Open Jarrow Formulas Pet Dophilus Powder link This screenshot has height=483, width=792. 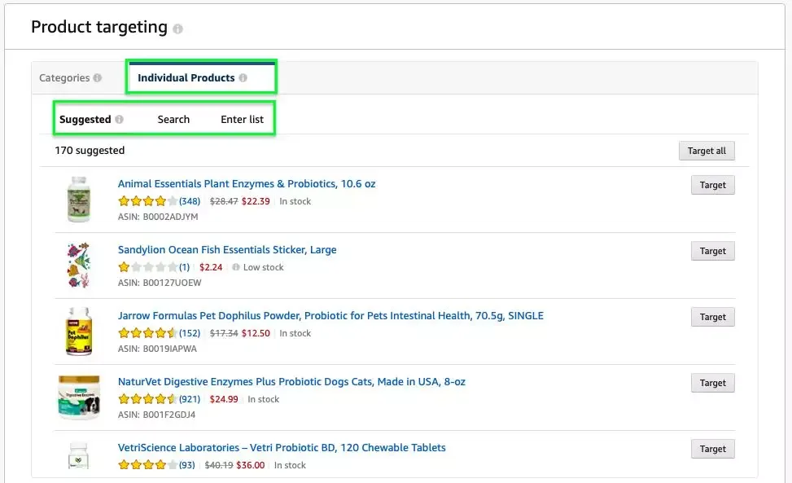pos(330,316)
